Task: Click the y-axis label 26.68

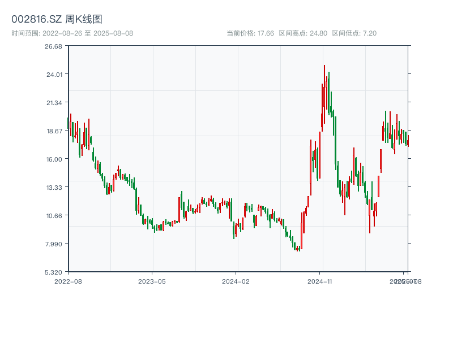Action: (x=53, y=46)
